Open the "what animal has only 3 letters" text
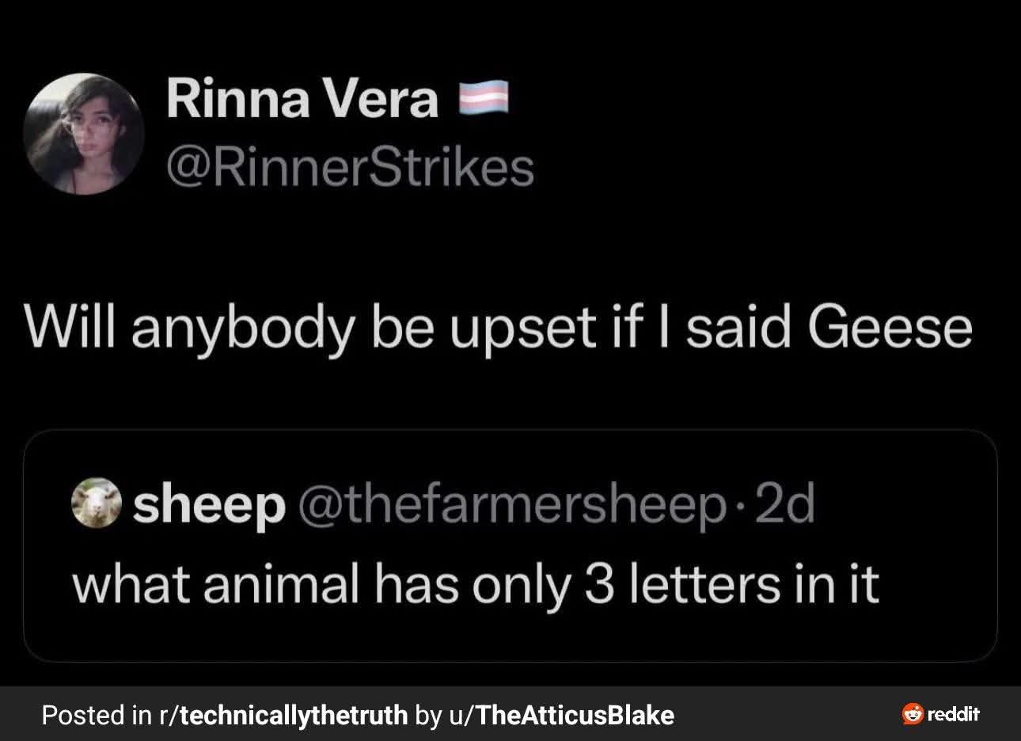 (x=475, y=584)
